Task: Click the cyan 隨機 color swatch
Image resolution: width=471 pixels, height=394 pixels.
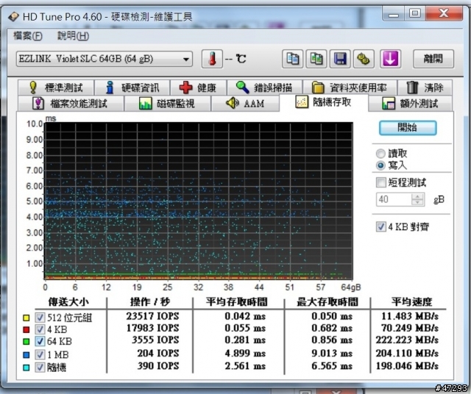Action: coord(26,368)
